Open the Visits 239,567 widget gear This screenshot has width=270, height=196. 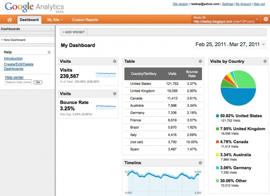(x=115, y=61)
